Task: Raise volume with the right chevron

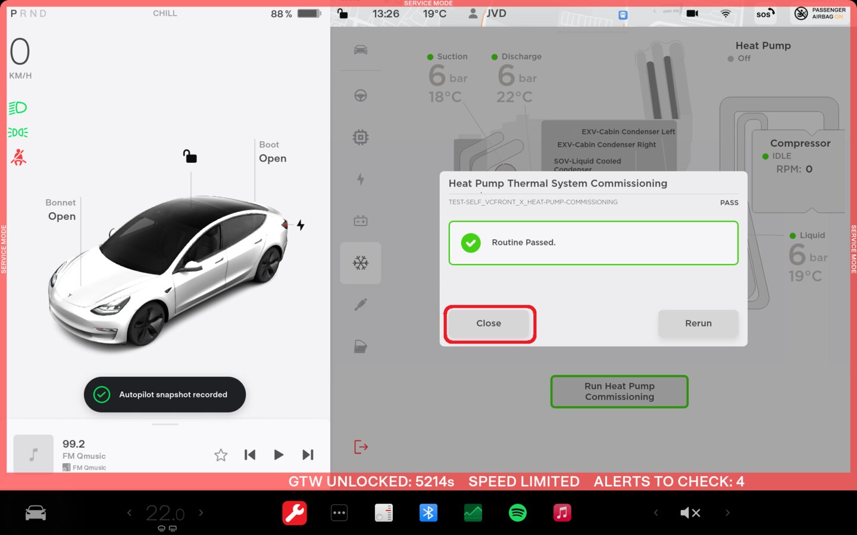Action: (727, 512)
